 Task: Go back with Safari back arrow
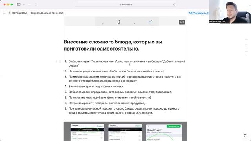[29, 4]
